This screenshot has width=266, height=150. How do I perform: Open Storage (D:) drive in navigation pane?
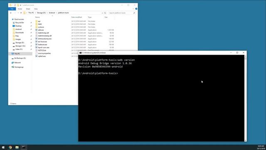point(20,42)
